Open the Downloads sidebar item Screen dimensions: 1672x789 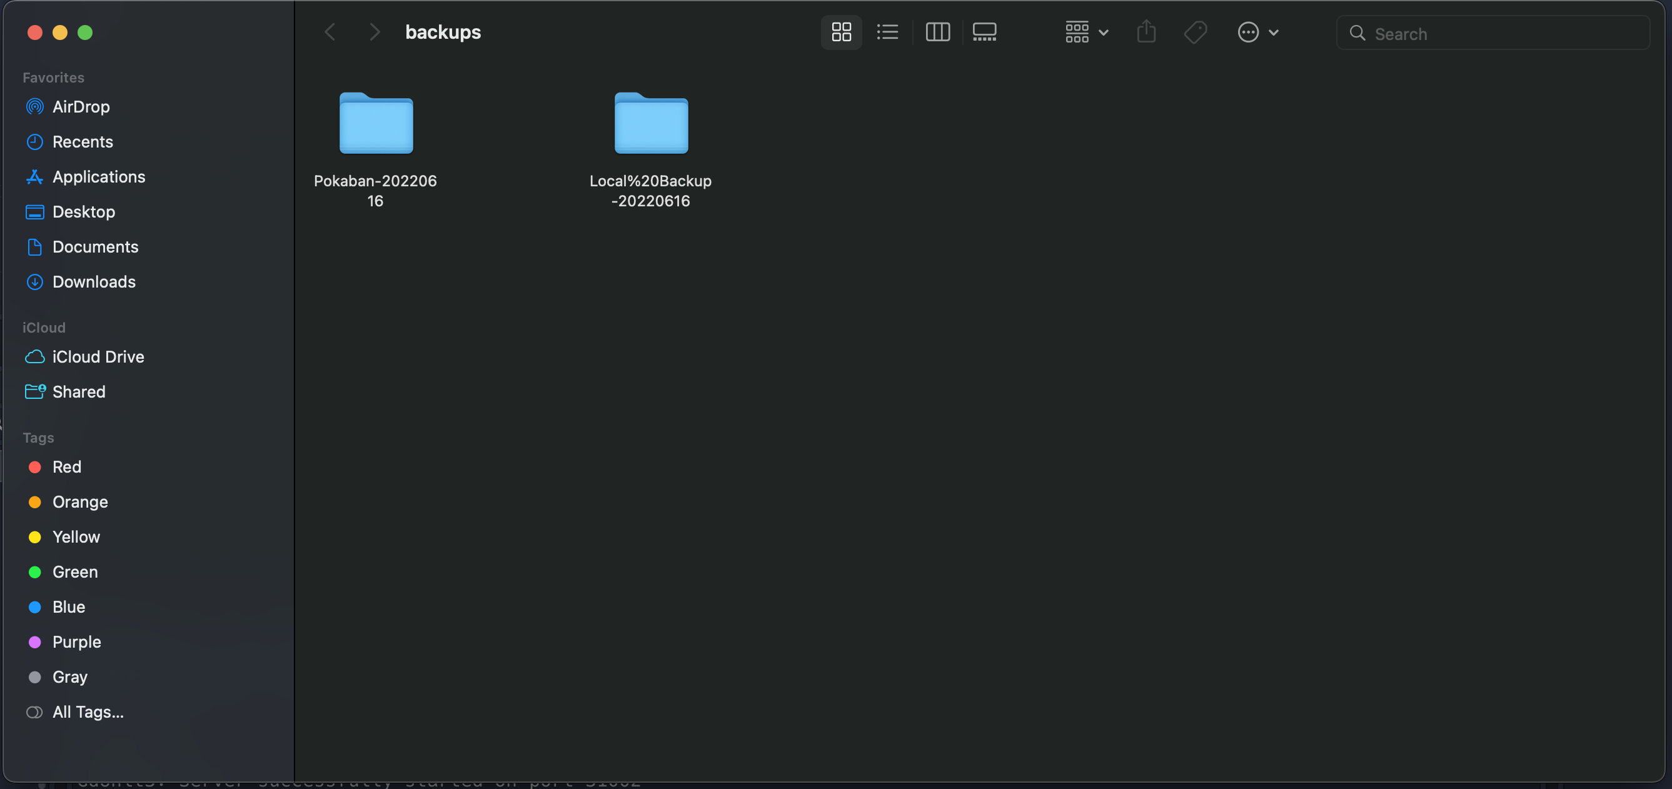[94, 281]
